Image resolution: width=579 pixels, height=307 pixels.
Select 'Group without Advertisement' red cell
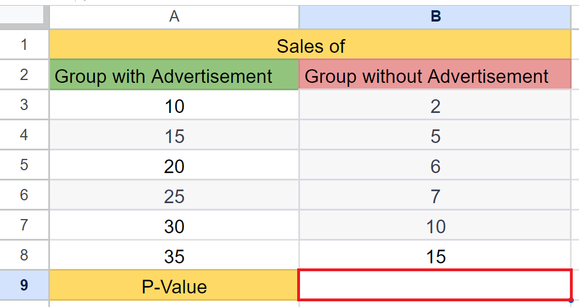(x=435, y=74)
